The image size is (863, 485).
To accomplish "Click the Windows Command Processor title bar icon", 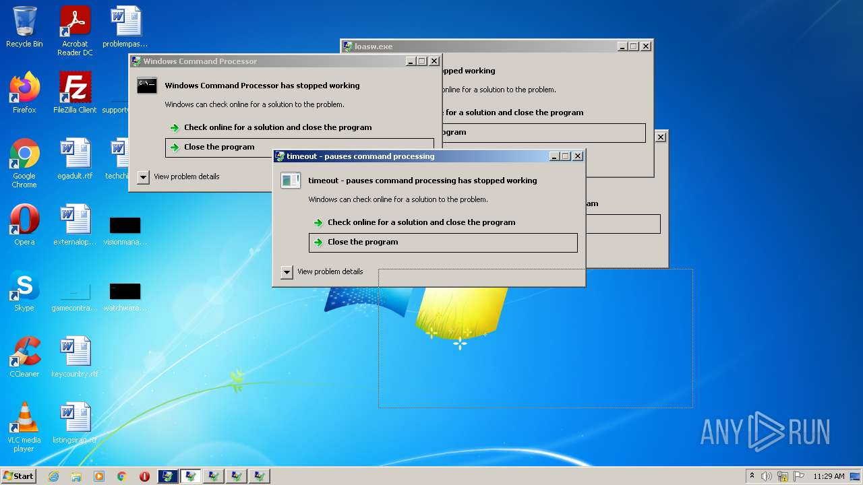I will [136, 61].
